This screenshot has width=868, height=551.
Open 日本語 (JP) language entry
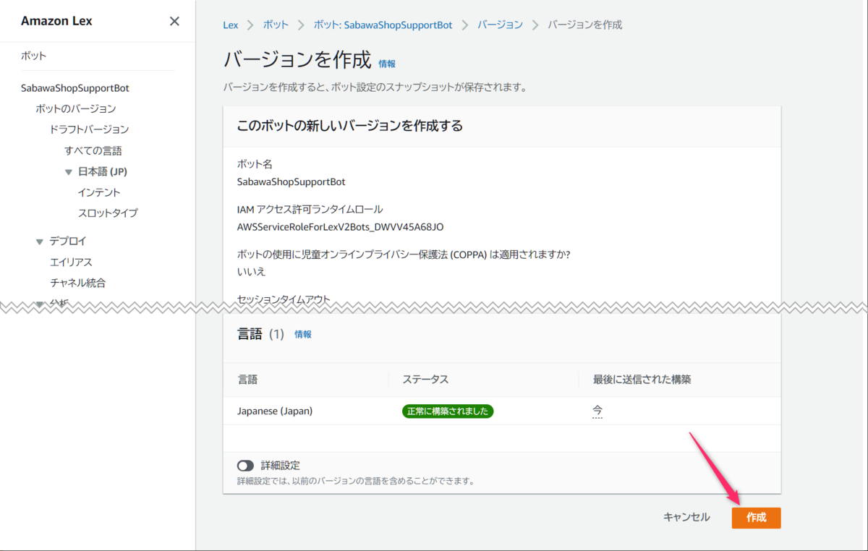coord(103,171)
